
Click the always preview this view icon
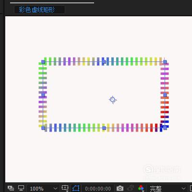(11, 188)
